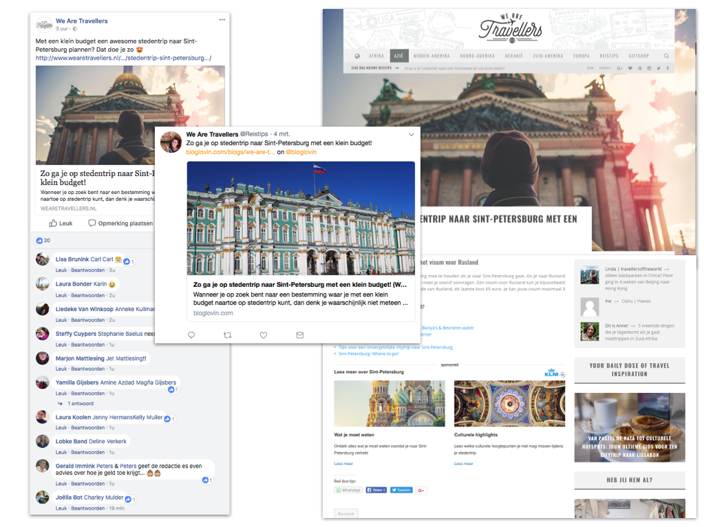This screenshot has height=527, width=704.
Task: Click the We Are Travellers Facebook page avatar
Action: point(44,25)
